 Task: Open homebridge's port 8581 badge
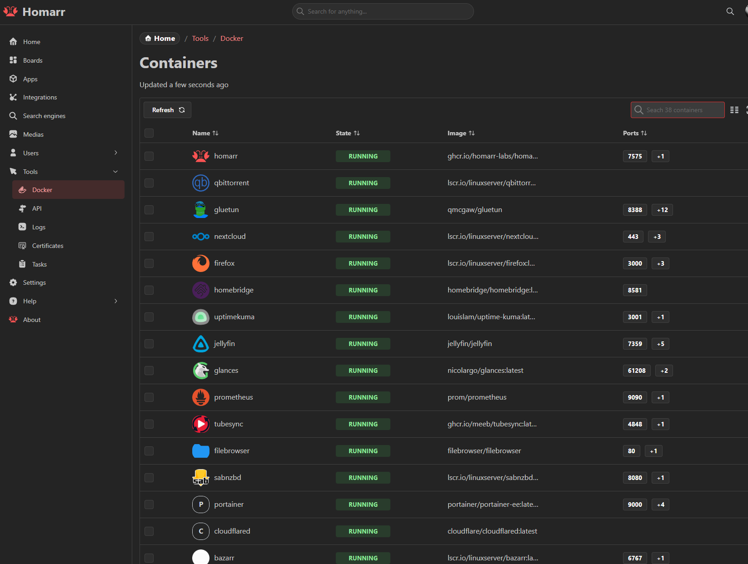point(635,290)
